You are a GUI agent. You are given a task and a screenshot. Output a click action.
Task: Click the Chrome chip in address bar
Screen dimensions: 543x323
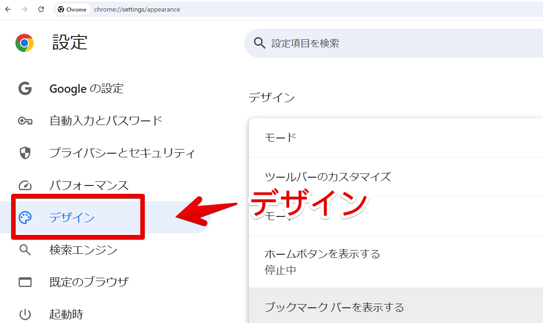[x=72, y=9]
